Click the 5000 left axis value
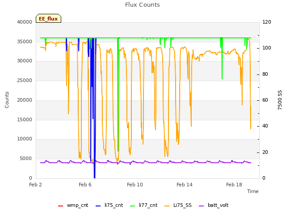This screenshot has height=214, width=286. [x=26, y=159]
